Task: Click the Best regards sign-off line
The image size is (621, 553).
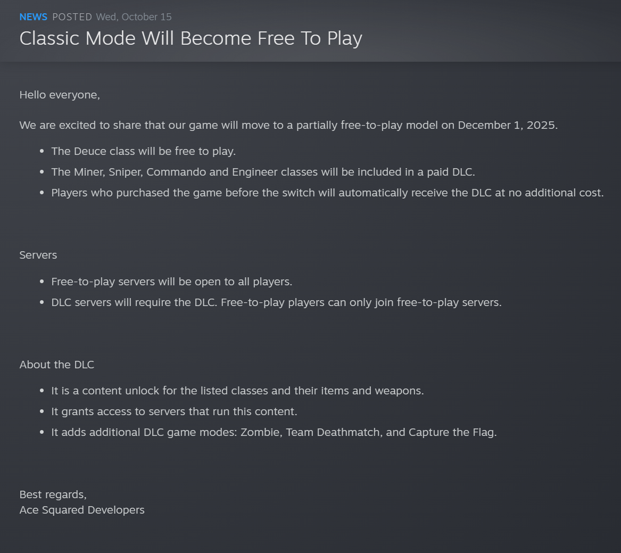Action: click(x=53, y=494)
